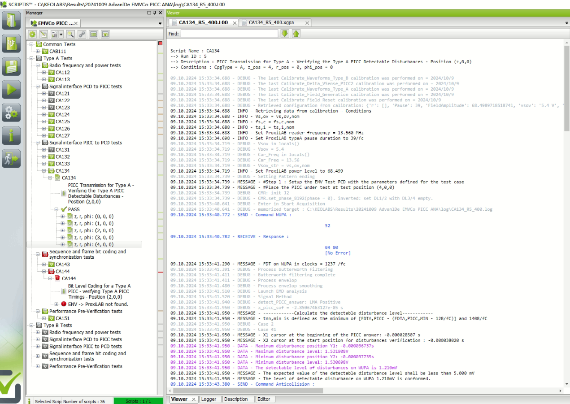
Task: Click the magnifier search icon in Manager toolbar
Action: coord(70,34)
